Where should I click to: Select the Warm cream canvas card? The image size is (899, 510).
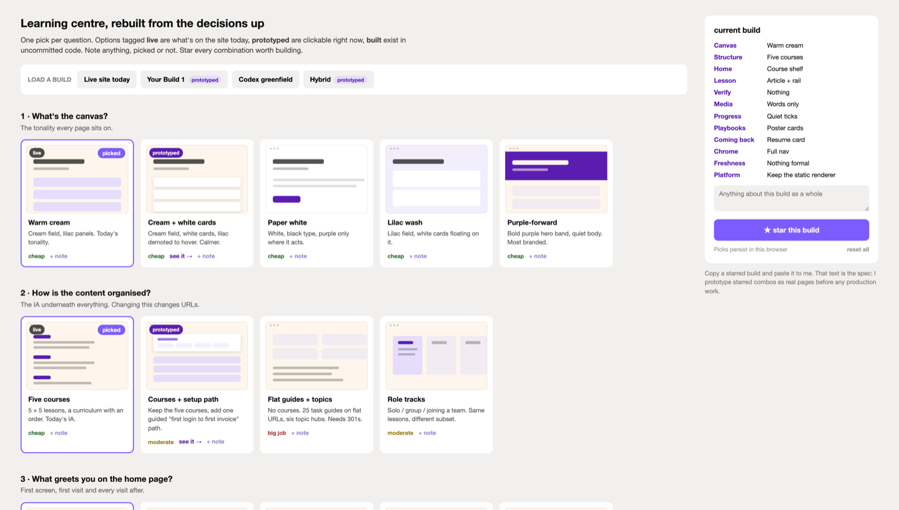coord(77,203)
